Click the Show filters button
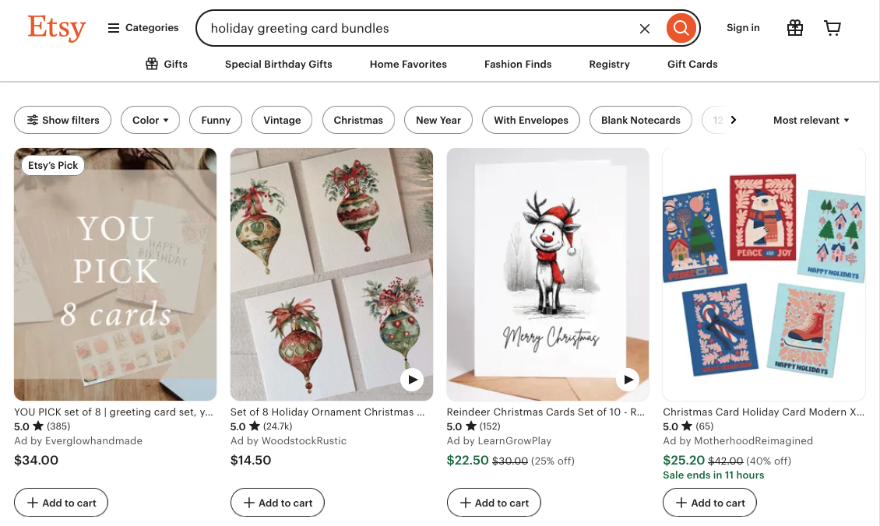 pyautogui.click(x=63, y=120)
